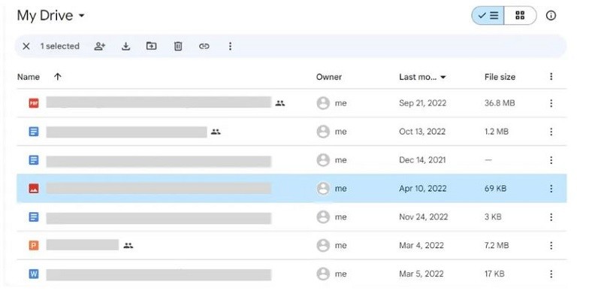Reverse sort direction with the Name arrow
Screen dimensions: 601x303
click(x=58, y=77)
